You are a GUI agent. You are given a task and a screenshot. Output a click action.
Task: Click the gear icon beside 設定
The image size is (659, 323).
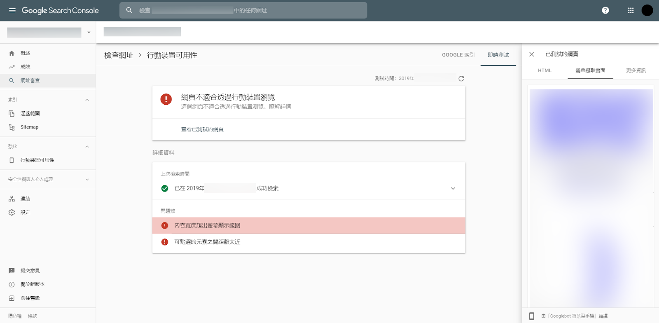click(12, 213)
